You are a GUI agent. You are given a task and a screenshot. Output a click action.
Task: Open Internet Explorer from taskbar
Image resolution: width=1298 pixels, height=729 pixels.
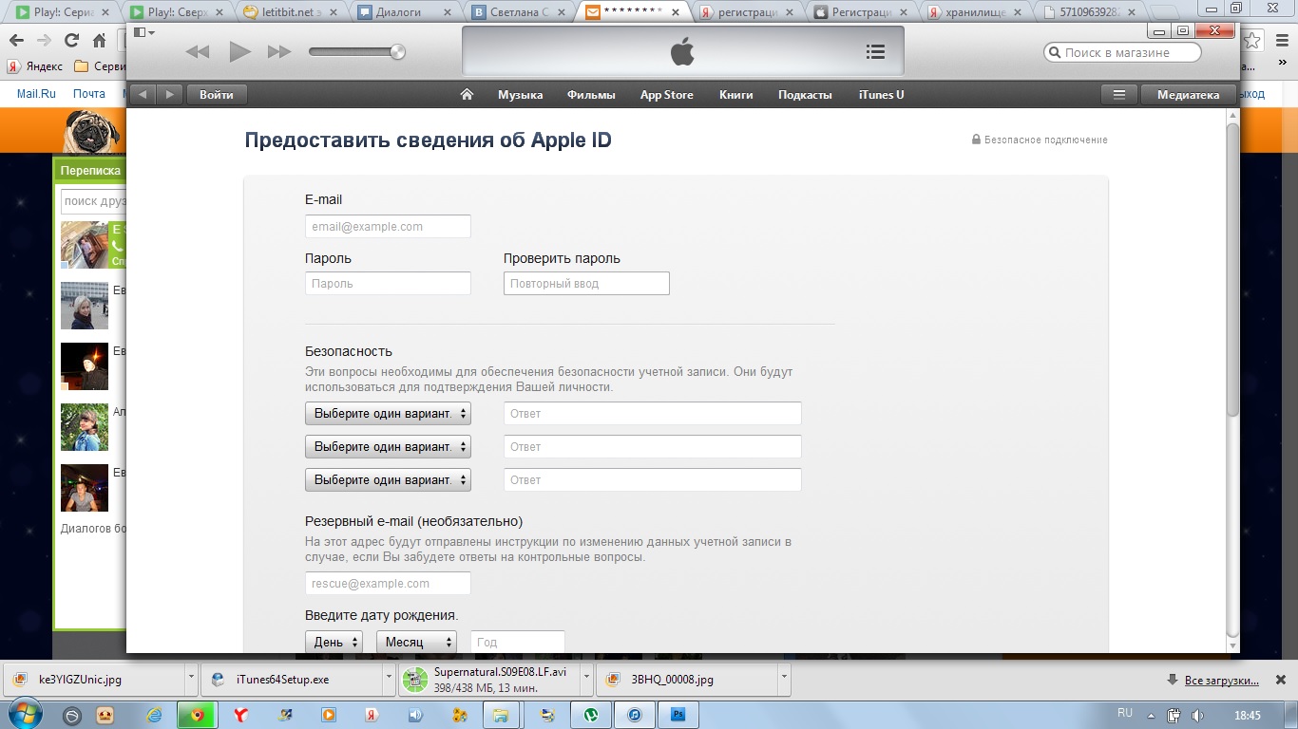[x=155, y=715]
